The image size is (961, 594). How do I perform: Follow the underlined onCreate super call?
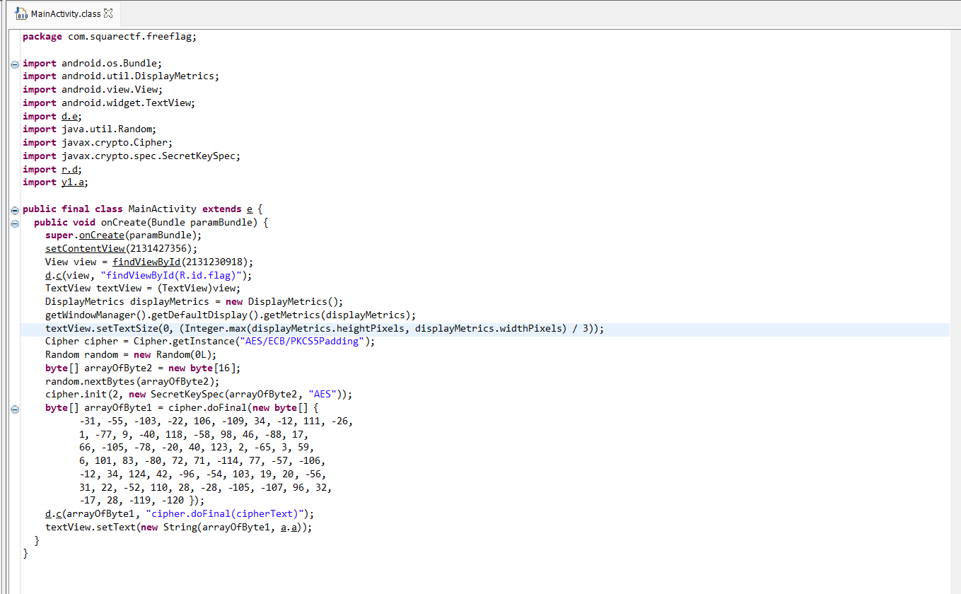(x=101, y=235)
